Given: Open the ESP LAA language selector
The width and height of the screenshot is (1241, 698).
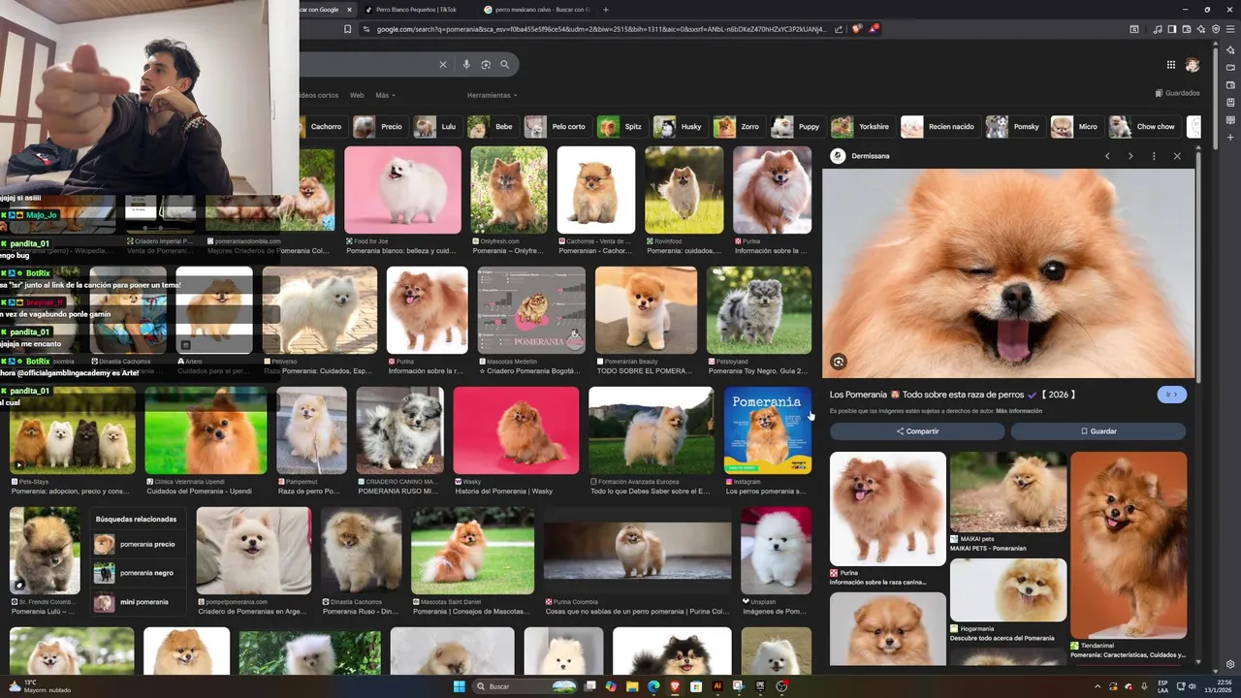Looking at the screenshot, I should pos(1162,686).
